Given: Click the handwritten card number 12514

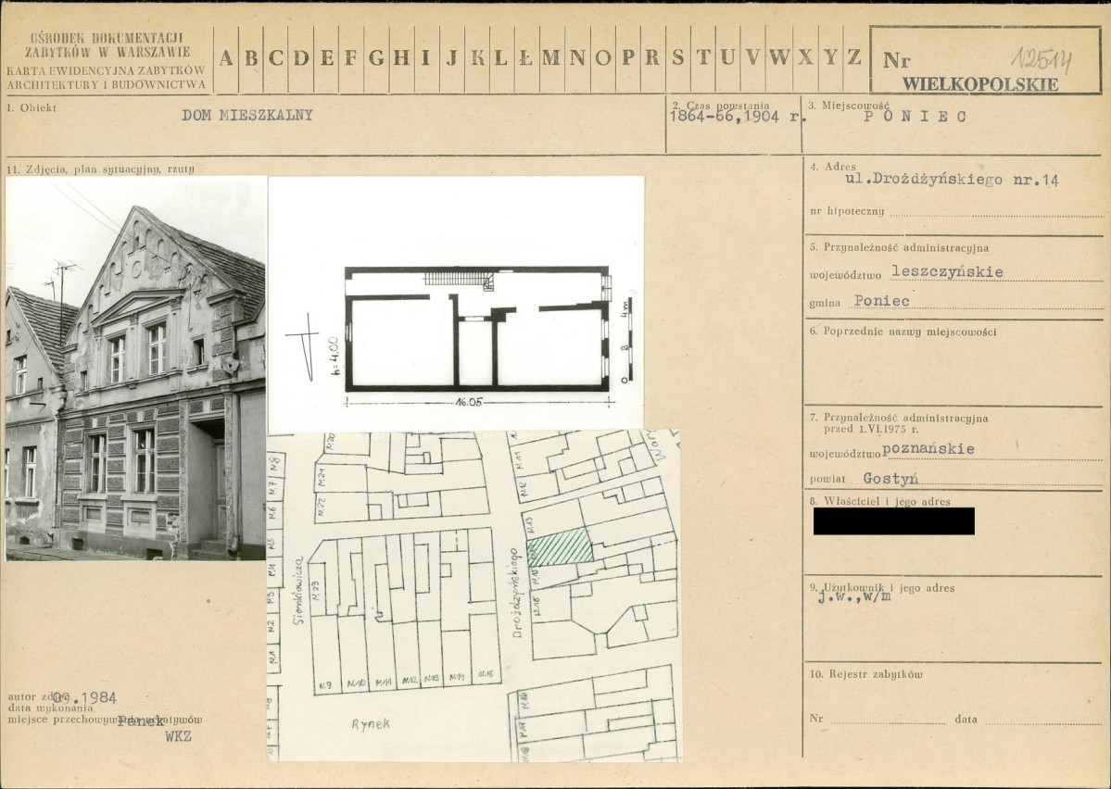Looking at the screenshot, I should coord(1041,61).
